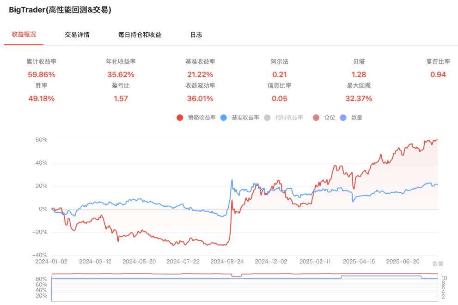Click the 2024-09-24 date axis label

pos(226,261)
